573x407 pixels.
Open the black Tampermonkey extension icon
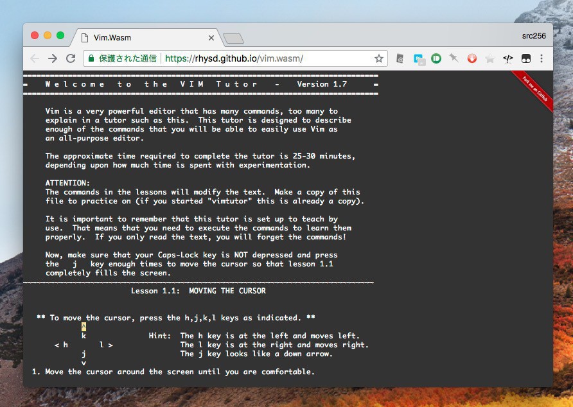526,58
